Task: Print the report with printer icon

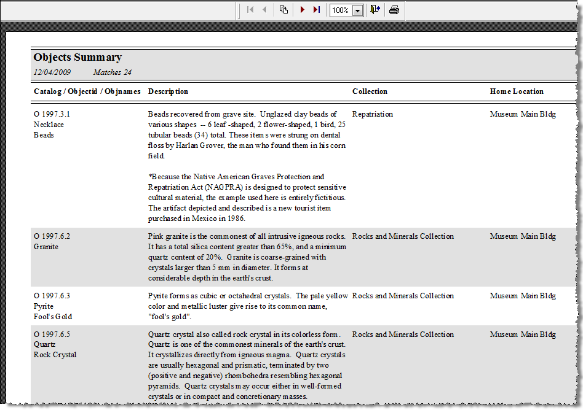Action: click(x=394, y=10)
